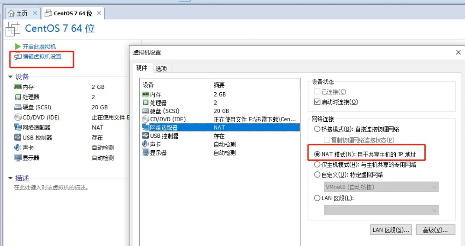Viewport: 465px width, 246px height.
Task: Select the 内存 icon in the dialog hardware list
Action: 145,94
